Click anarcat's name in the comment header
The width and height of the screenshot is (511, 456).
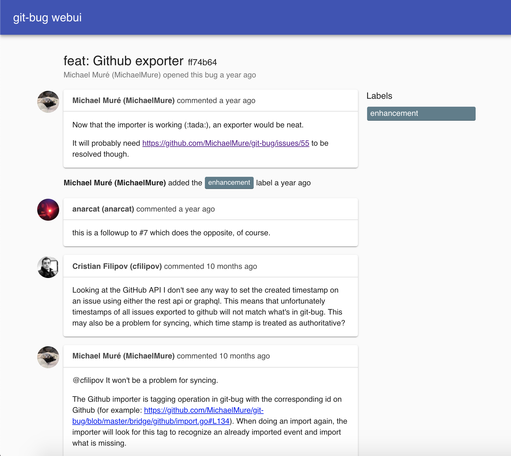coord(103,209)
